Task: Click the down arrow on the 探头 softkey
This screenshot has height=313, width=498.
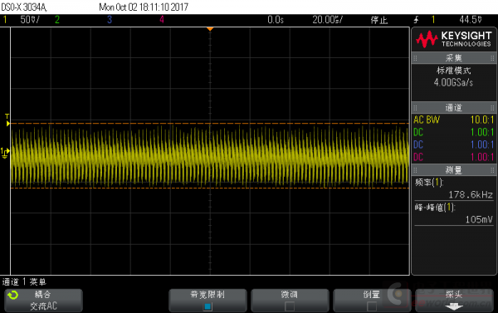Action: coord(454,306)
